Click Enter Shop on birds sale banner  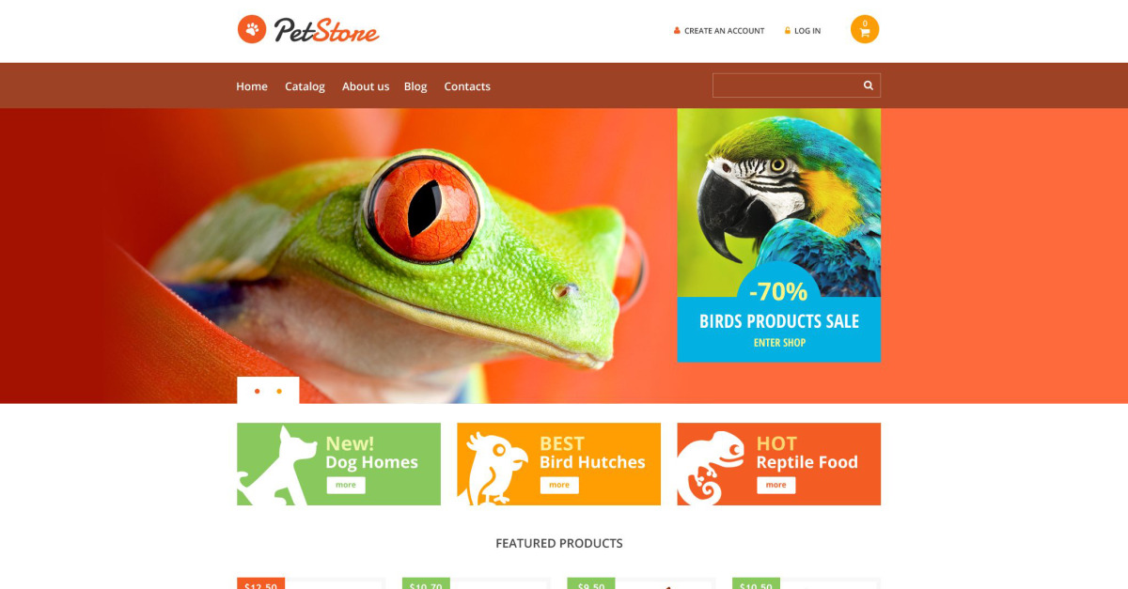pos(779,343)
